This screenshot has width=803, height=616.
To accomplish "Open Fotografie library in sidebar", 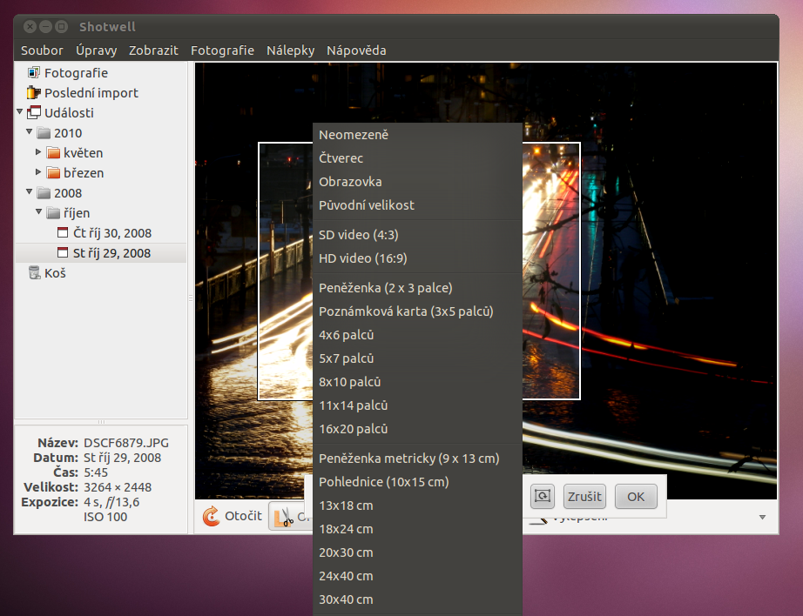I will [76, 73].
